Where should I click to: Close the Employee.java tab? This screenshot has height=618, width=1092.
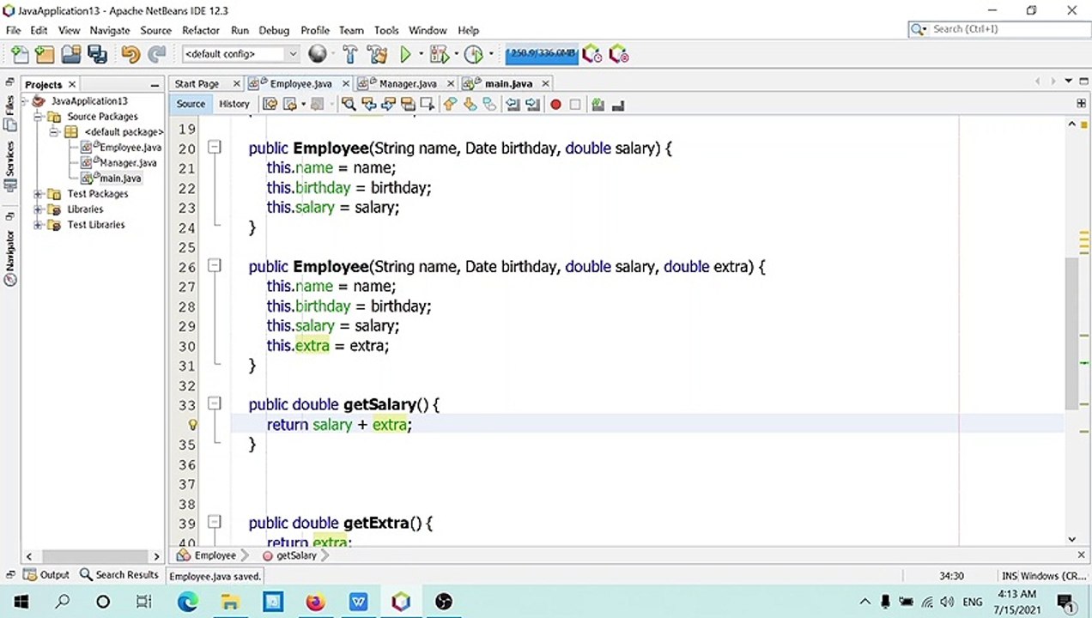pos(346,83)
